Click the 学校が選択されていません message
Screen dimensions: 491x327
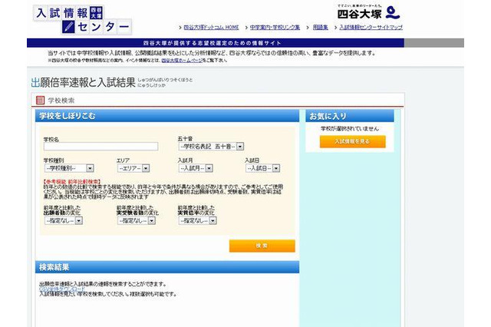point(350,129)
